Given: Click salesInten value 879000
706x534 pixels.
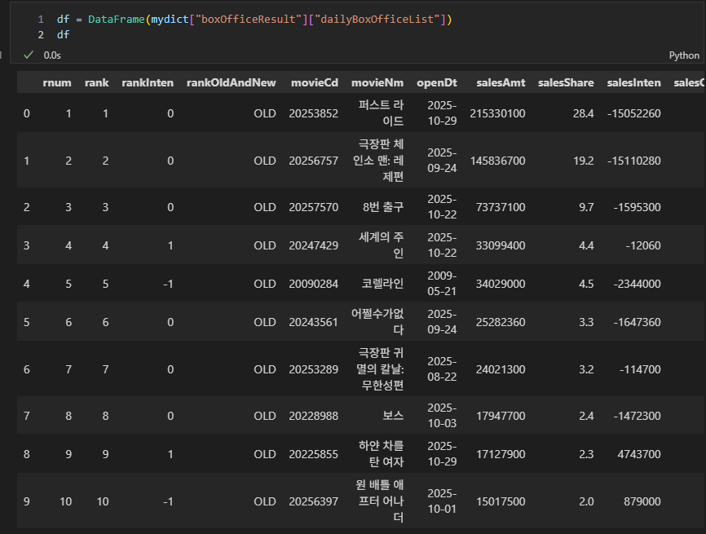Looking at the screenshot, I should pyautogui.click(x=642, y=501).
